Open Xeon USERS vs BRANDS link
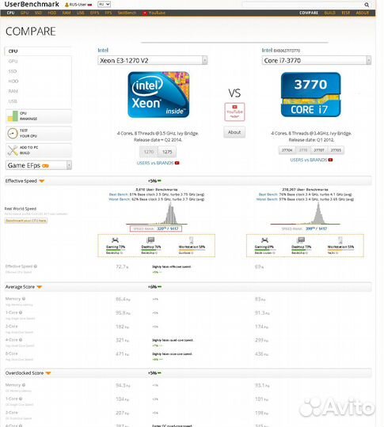Viewport: 384px width, 427px height. click(x=155, y=163)
